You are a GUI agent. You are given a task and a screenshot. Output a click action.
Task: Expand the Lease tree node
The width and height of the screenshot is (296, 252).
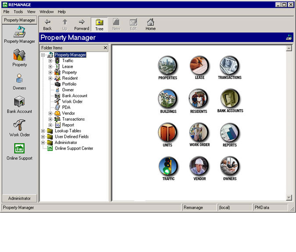click(50, 66)
